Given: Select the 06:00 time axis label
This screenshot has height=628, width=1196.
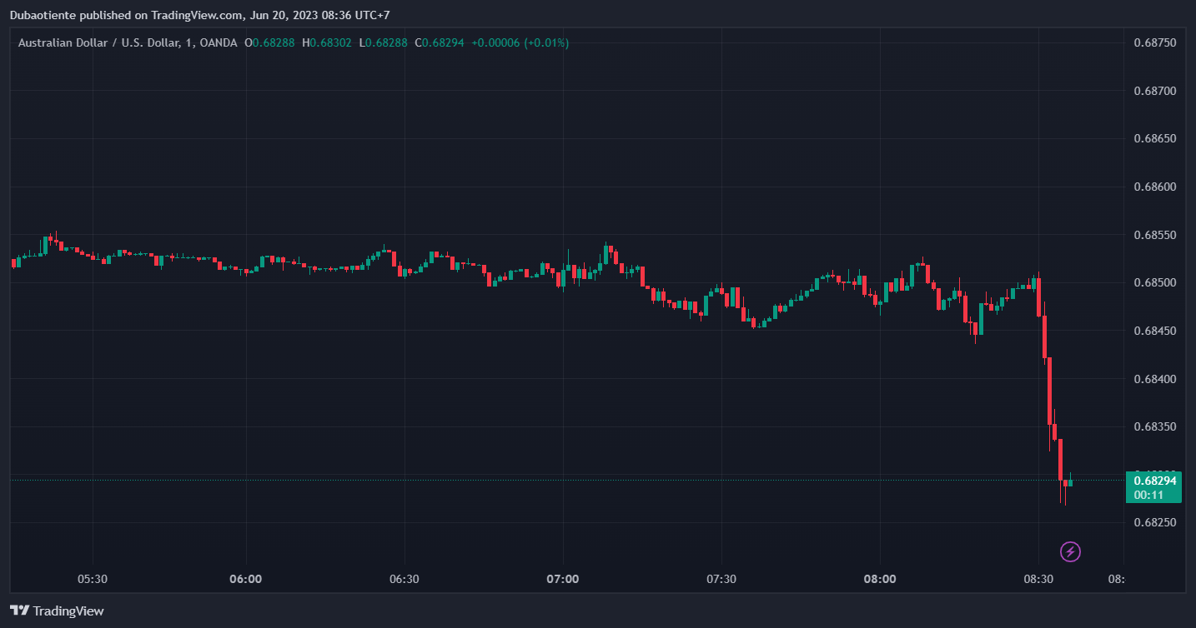Looking at the screenshot, I should point(246,579).
